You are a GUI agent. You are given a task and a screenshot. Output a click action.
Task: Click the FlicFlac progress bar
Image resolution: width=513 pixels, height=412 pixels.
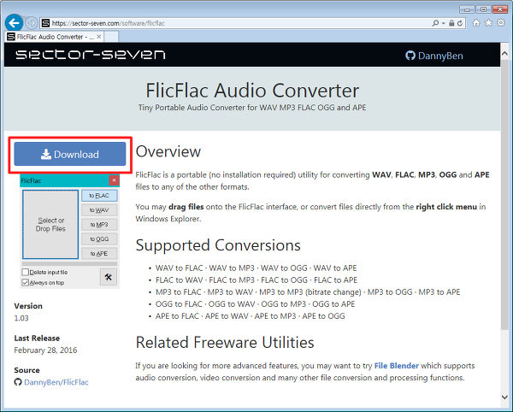69,263
